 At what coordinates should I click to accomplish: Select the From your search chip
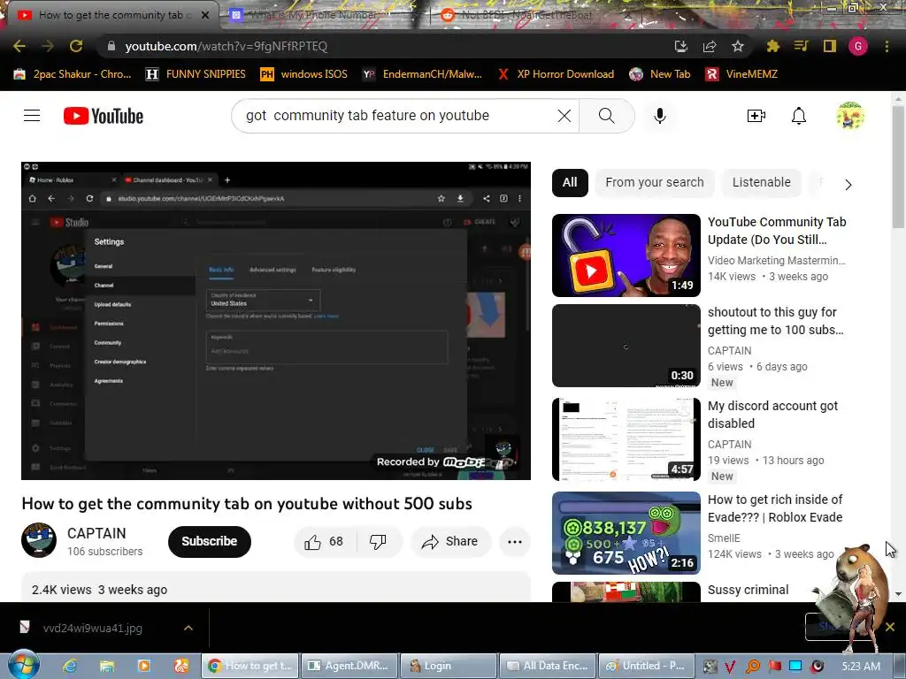654,182
